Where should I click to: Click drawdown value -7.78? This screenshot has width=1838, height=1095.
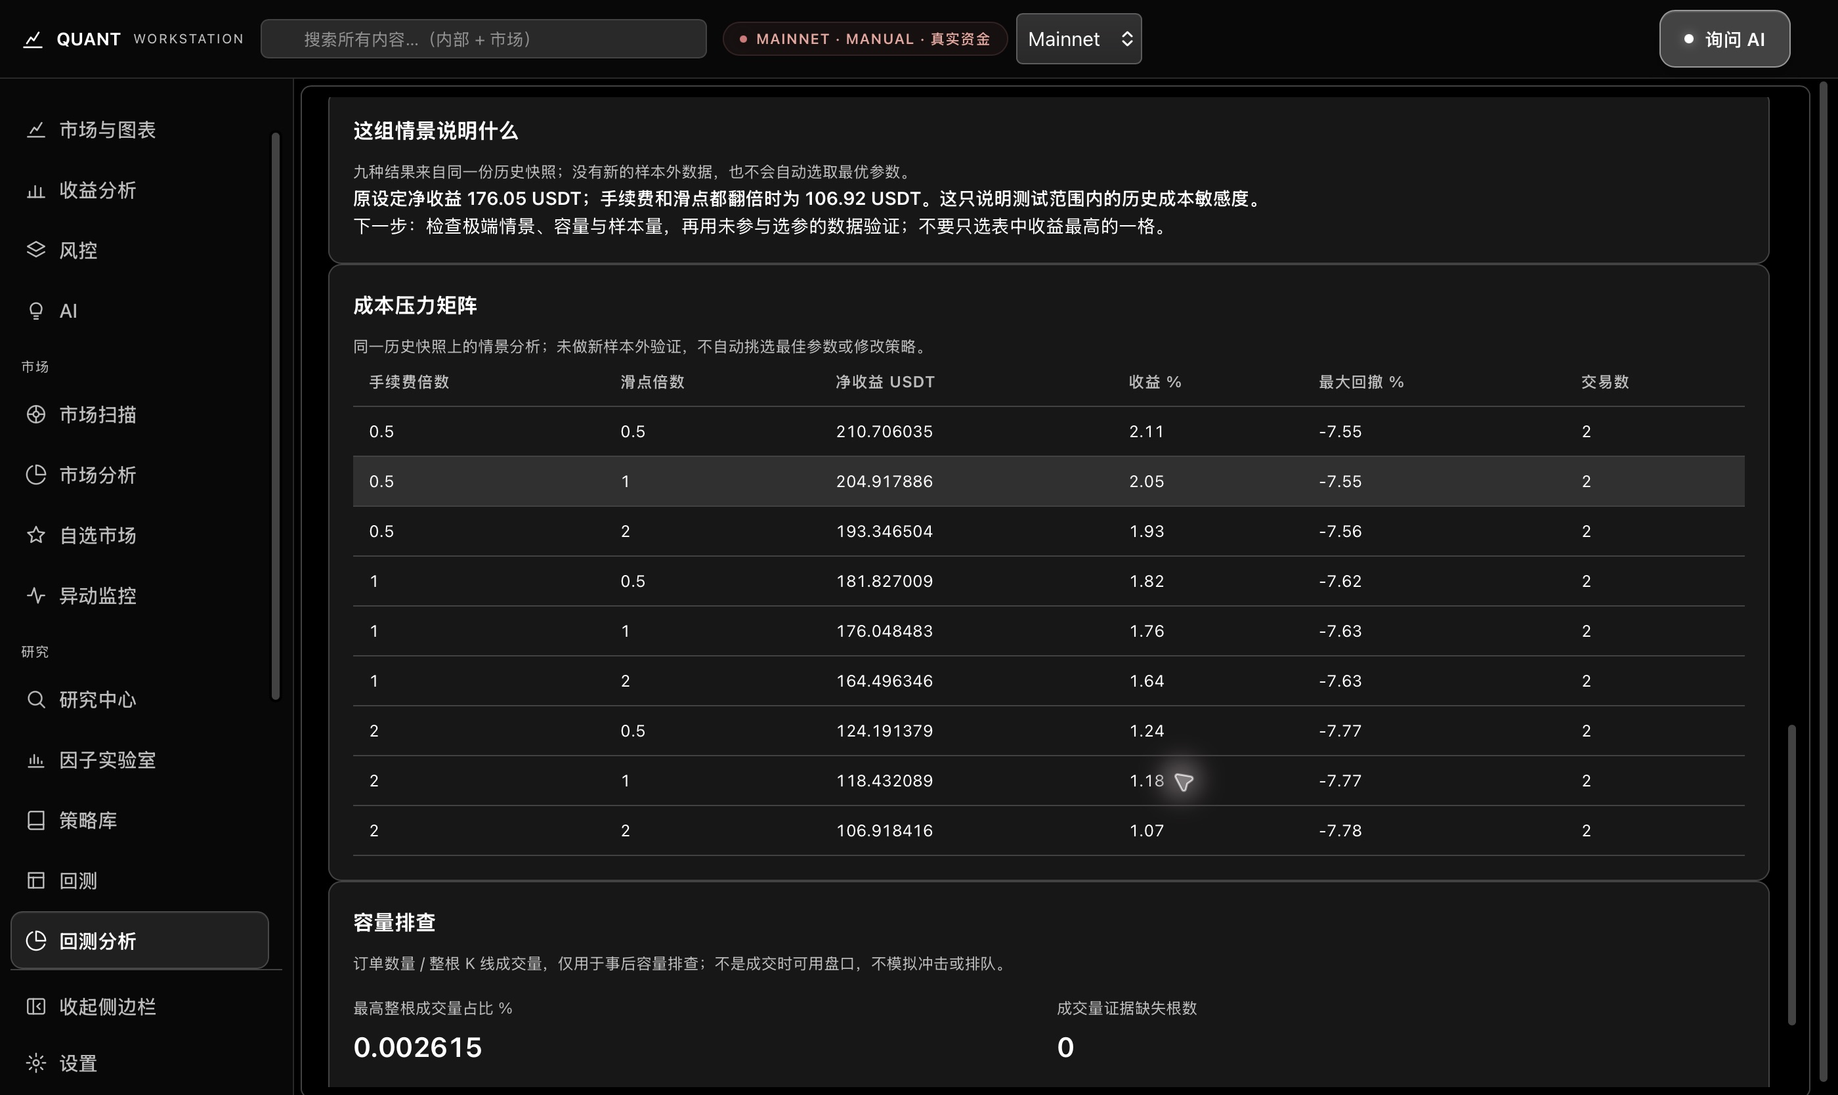click(x=1340, y=831)
